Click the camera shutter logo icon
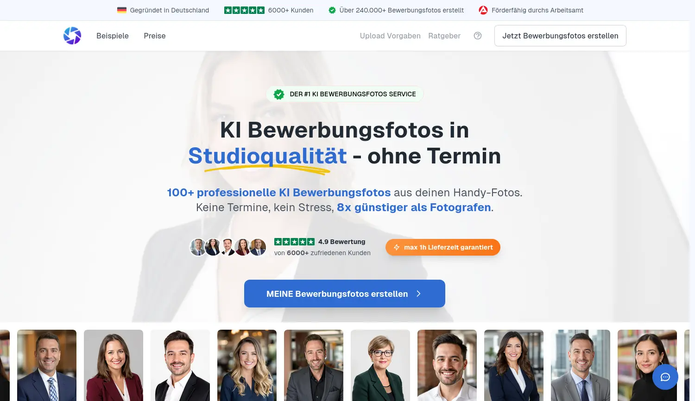695x401 pixels. click(72, 36)
